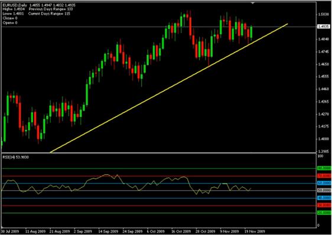Click the Current Days Range text
The width and height of the screenshot is (332, 235).
(49, 14)
